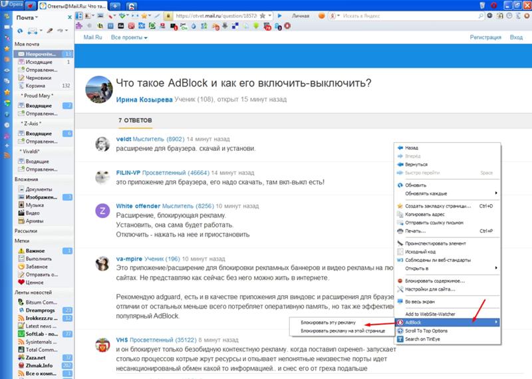The width and height of the screenshot is (532, 379).
Task: Open the Непрочитанные mail folder
Action: tap(43, 54)
